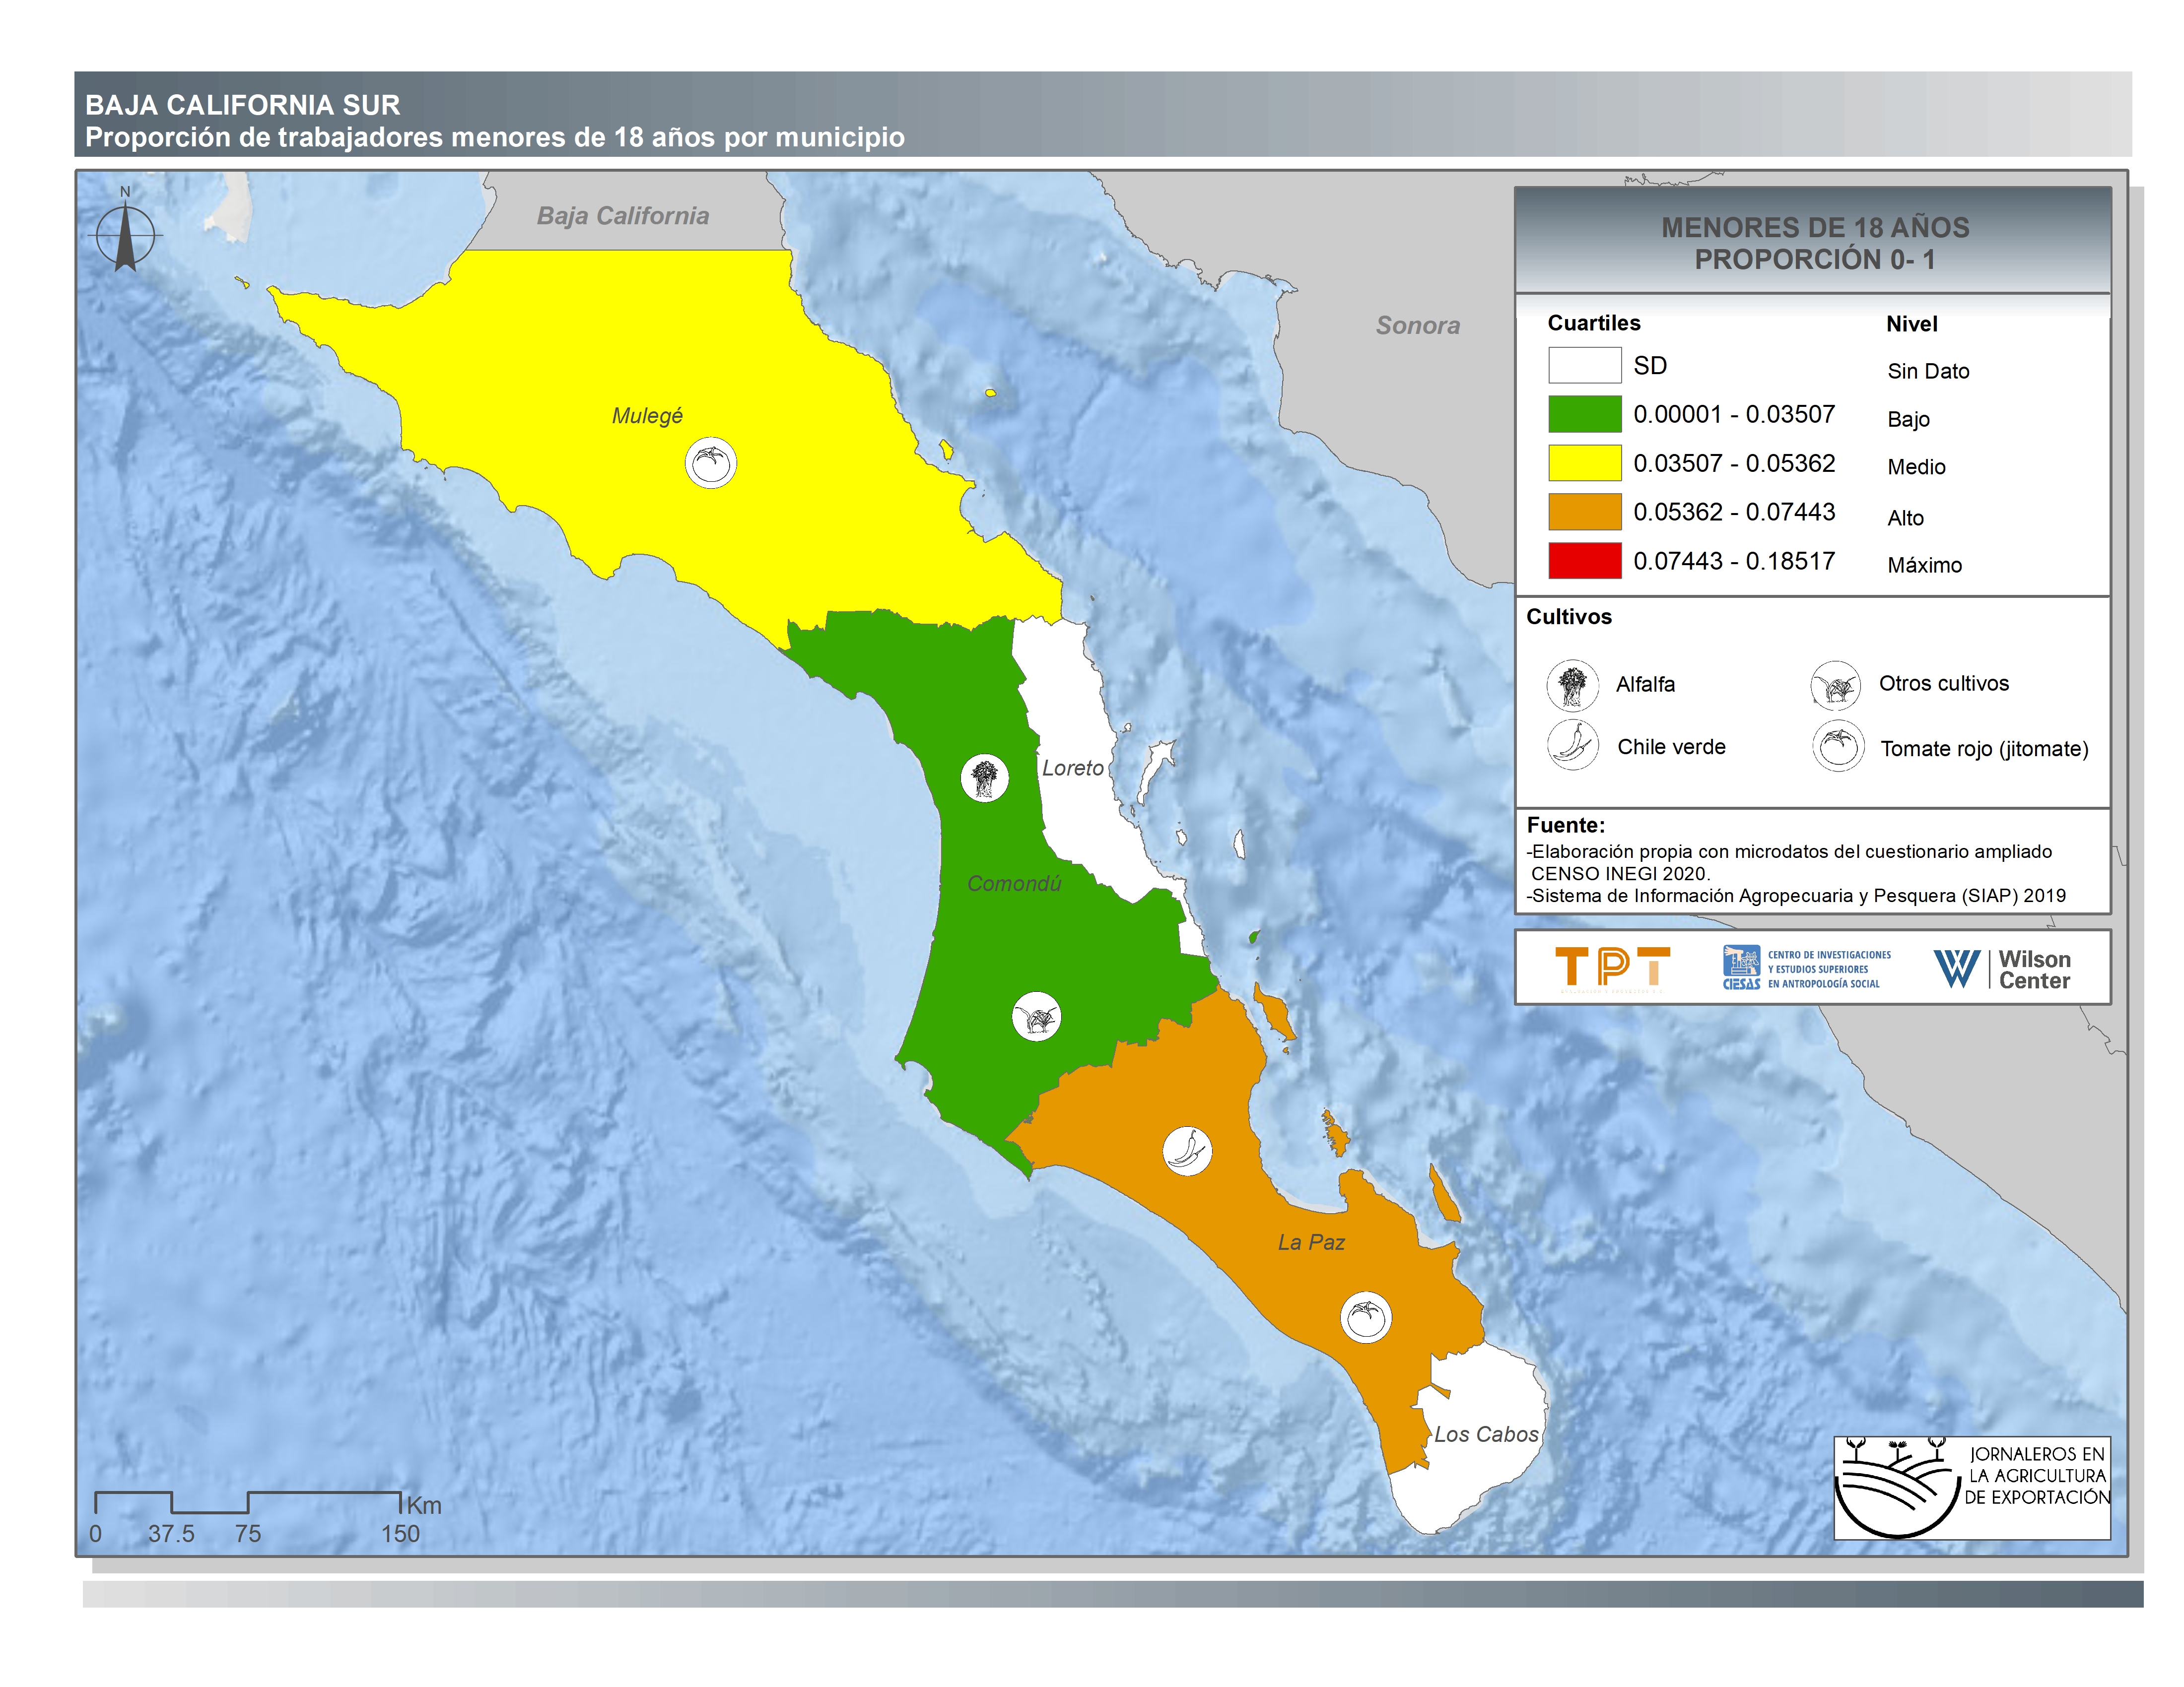Click the red Máximo legend swatch
The height and width of the screenshot is (1687, 2184).
(x=1584, y=561)
